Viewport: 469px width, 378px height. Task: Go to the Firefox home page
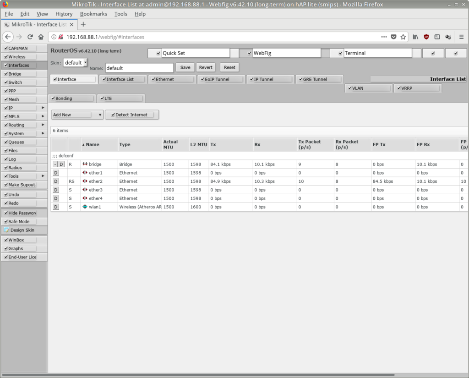click(x=41, y=37)
